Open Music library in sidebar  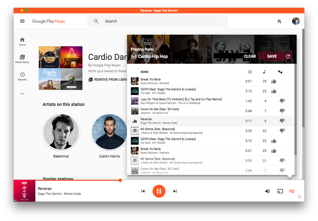(22, 59)
